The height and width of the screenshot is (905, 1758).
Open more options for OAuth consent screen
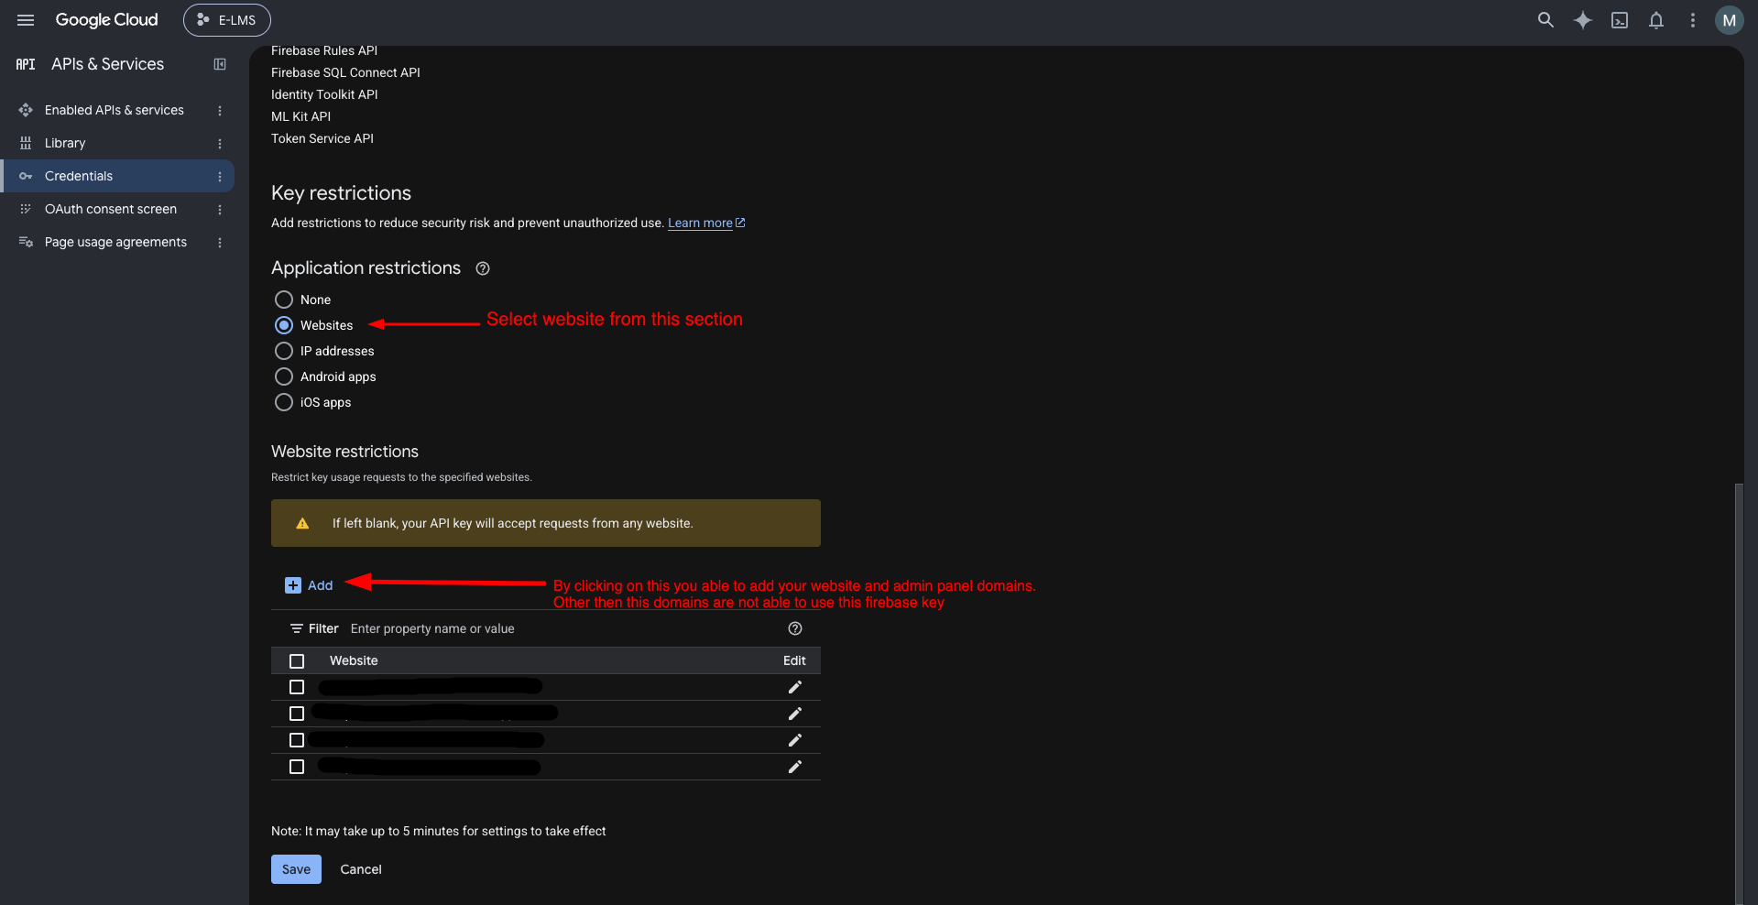[220, 209]
